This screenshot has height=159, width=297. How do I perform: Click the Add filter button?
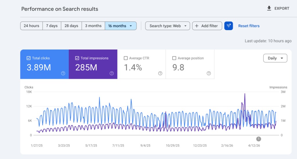pyautogui.click(x=207, y=26)
